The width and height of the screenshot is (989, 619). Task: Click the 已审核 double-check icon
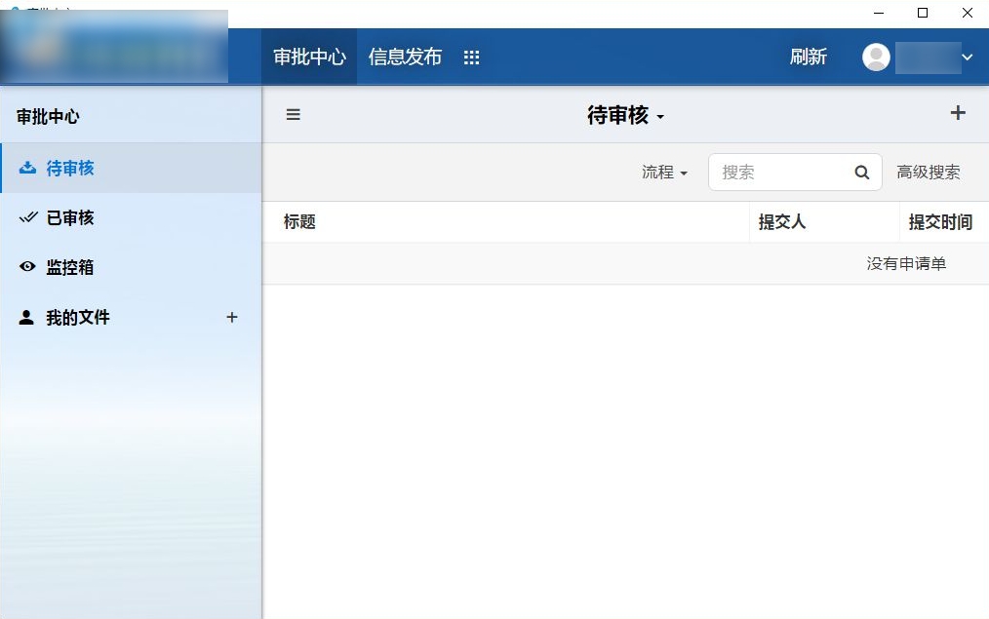click(27, 217)
